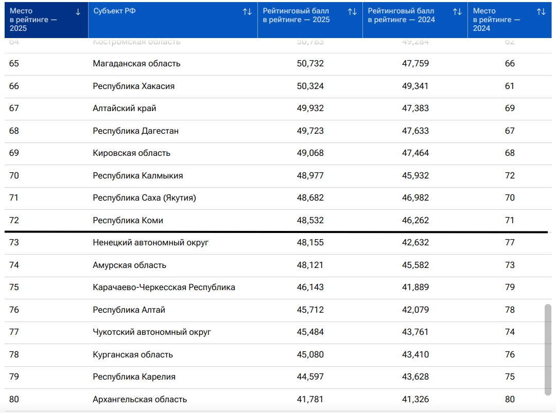This screenshot has height=413, width=556.
Task: Select the "Алтайский край" region cell
Action: click(124, 109)
